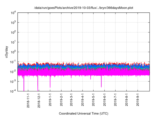Screen dimensions: 165x116
Task: Click the magenta downward spike above 2019-1-1
Action: click(x=50, y=82)
